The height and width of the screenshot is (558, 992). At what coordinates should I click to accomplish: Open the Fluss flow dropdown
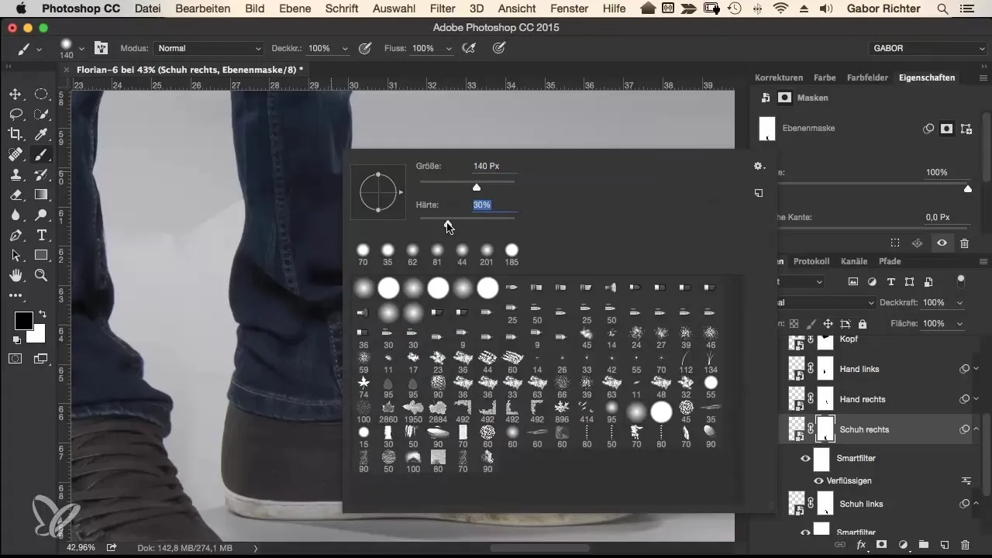click(x=448, y=48)
